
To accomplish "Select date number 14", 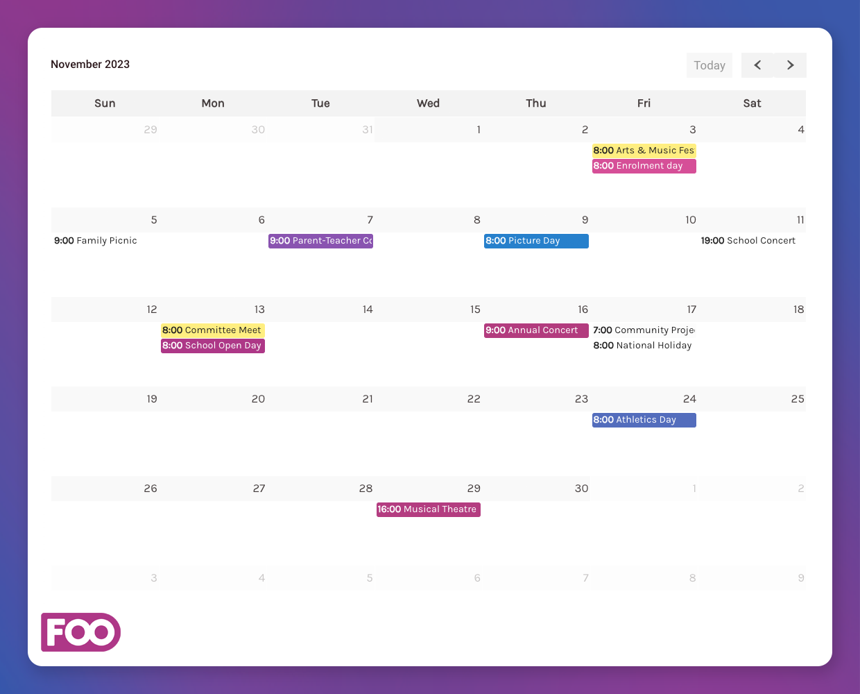I will [x=368, y=310].
